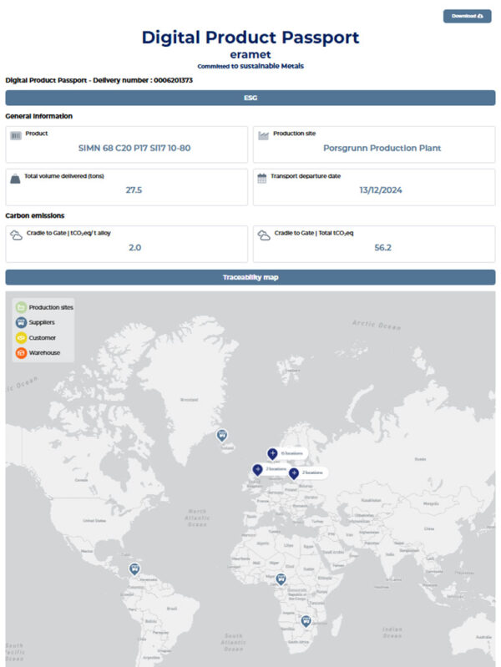This screenshot has width=501, height=667.
Task: Click the weight icon for total volume
Action: (15, 177)
